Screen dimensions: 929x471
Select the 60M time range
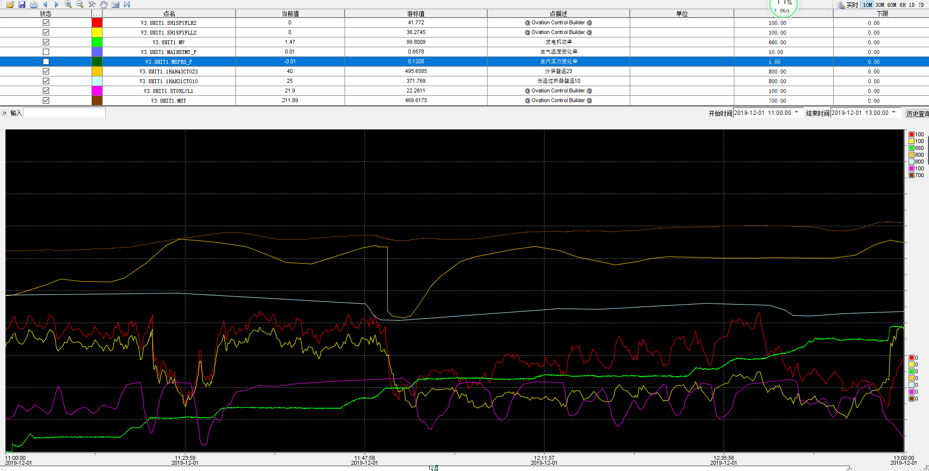point(892,5)
